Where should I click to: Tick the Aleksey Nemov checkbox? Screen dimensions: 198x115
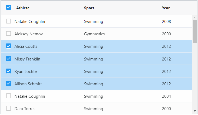click(x=9, y=33)
